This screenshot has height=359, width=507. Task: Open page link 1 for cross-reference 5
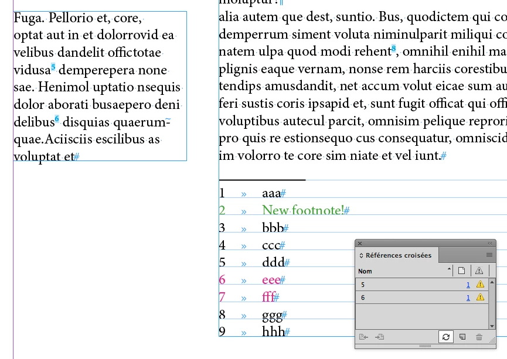click(x=468, y=285)
